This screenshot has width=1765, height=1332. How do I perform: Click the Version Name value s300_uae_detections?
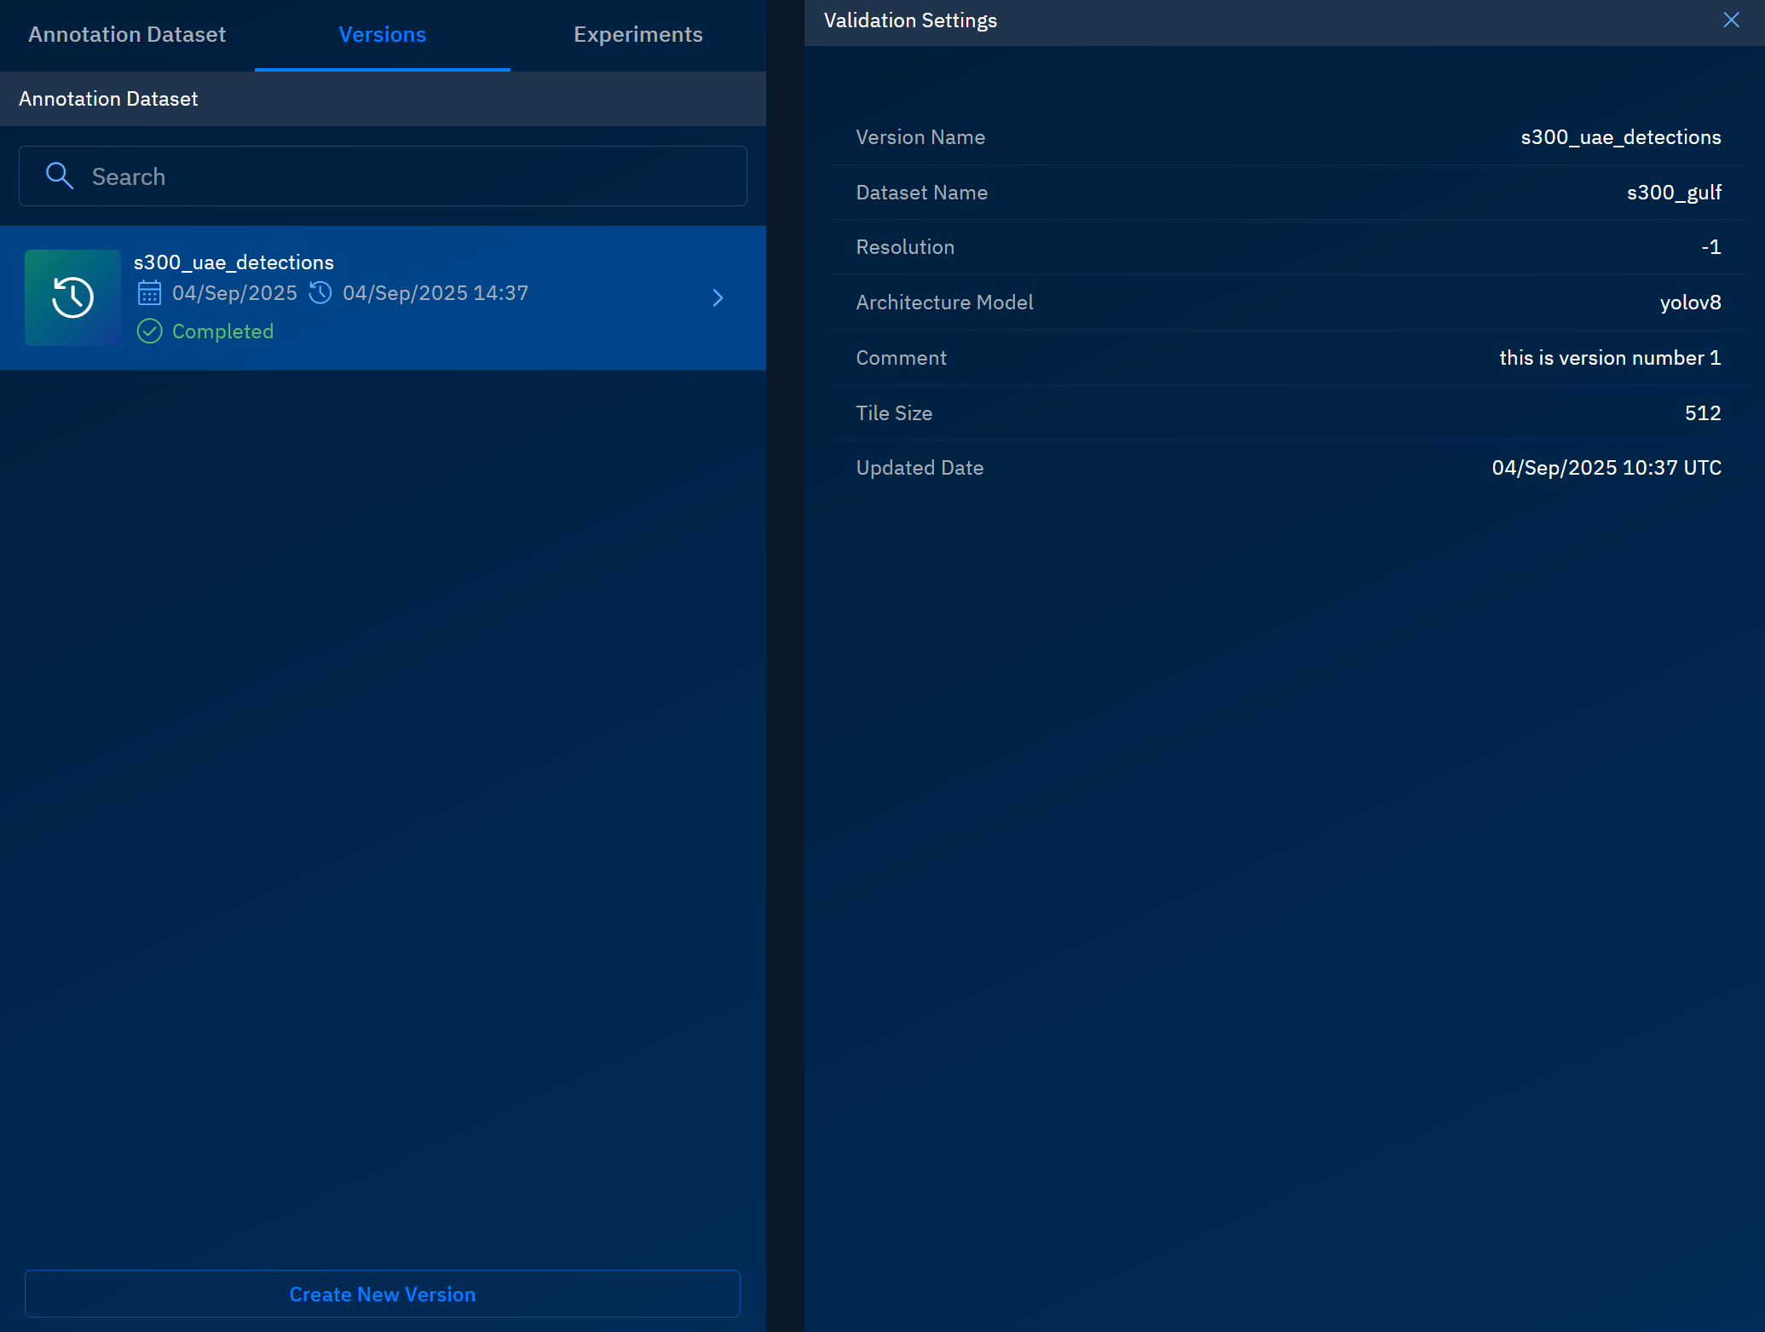pyautogui.click(x=1620, y=137)
